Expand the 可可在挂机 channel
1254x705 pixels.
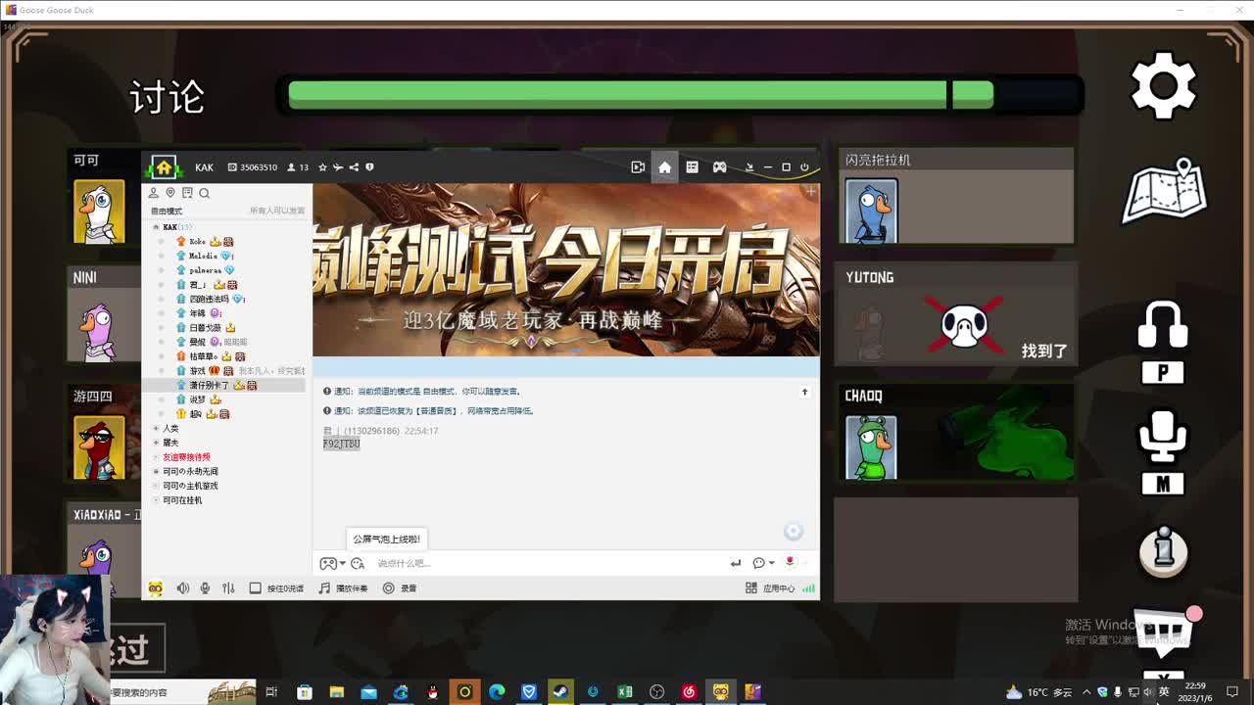[x=156, y=500]
